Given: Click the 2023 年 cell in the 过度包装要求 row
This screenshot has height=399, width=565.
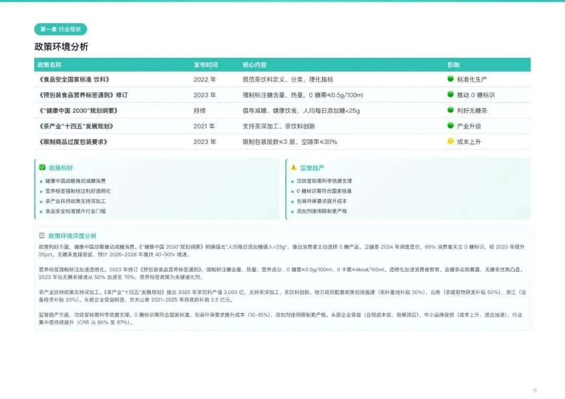Looking at the screenshot, I should 205,142.
